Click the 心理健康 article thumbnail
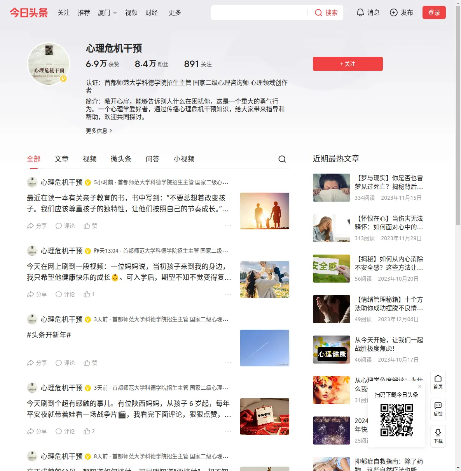Image resolution: width=461 pixels, height=471 pixels. pyautogui.click(x=332, y=350)
